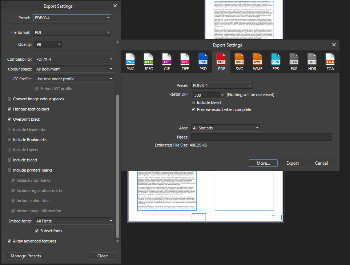Switch to the TGA export format
The width and height of the screenshot is (350, 265).
coord(330,61)
